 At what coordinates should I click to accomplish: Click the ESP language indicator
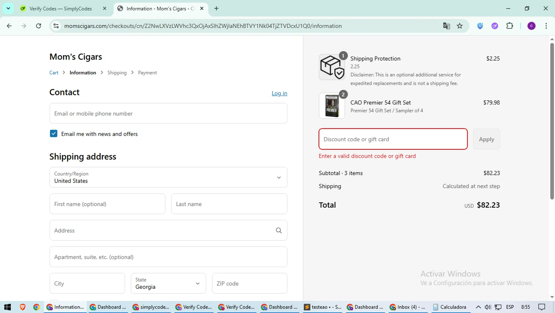point(510,307)
